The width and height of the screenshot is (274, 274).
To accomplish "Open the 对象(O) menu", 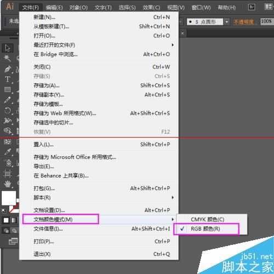I will point(78,8).
